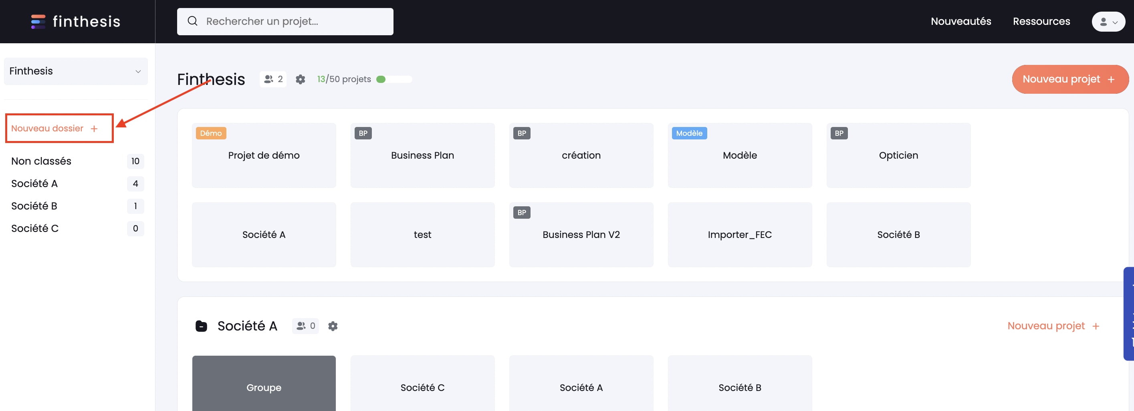This screenshot has height=411, width=1134.
Task: Open the Nouveautés menu
Action: tap(960, 21)
